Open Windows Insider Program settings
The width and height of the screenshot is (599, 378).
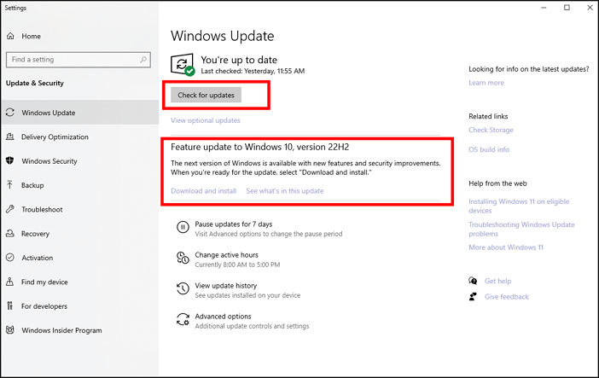point(79,330)
